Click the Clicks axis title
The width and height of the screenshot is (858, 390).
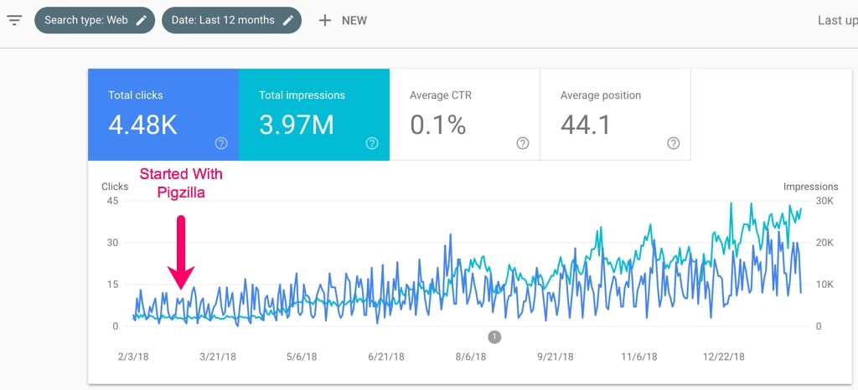pos(115,187)
